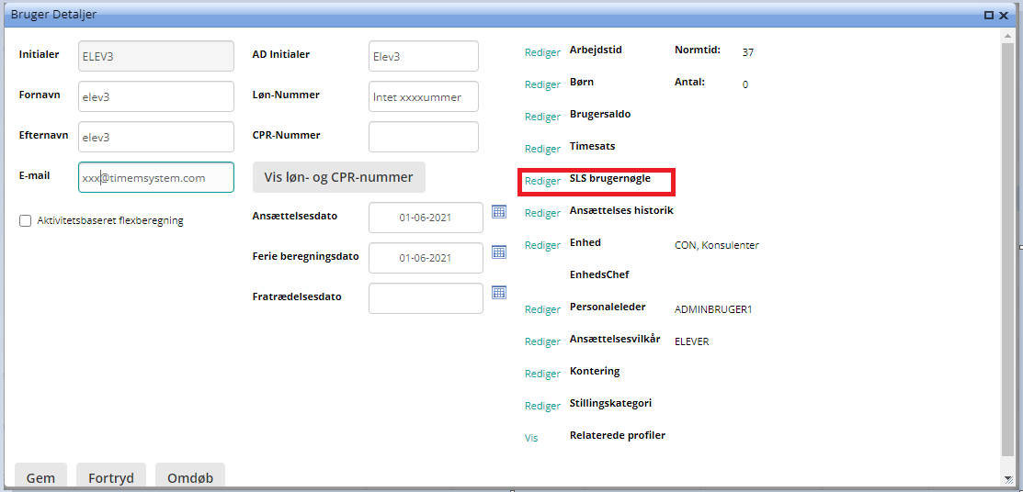Click into the Løn-Nummer field
The height and width of the screenshot is (492, 1023).
(423, 96)
